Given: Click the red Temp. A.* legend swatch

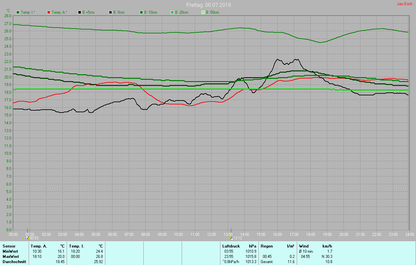Looking at the screenshot, I should [x=49, y=12].
